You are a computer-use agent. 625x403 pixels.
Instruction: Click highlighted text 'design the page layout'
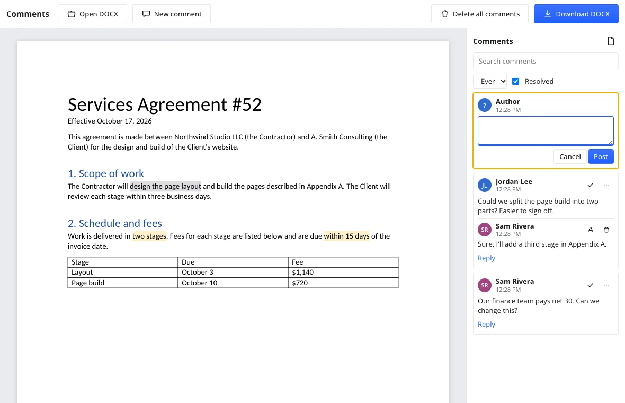click(x=165, y=186)
